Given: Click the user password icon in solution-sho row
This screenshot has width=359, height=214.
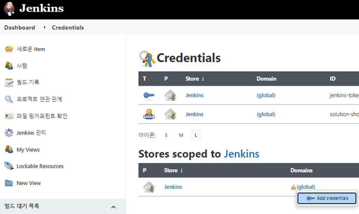Looking at the screenshot, I should click(x=149, y=114).
